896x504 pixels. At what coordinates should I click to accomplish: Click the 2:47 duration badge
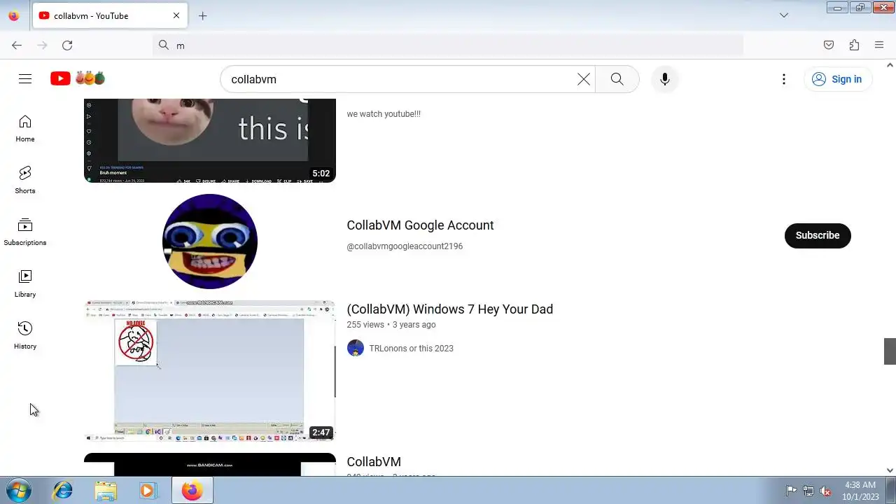321,433
